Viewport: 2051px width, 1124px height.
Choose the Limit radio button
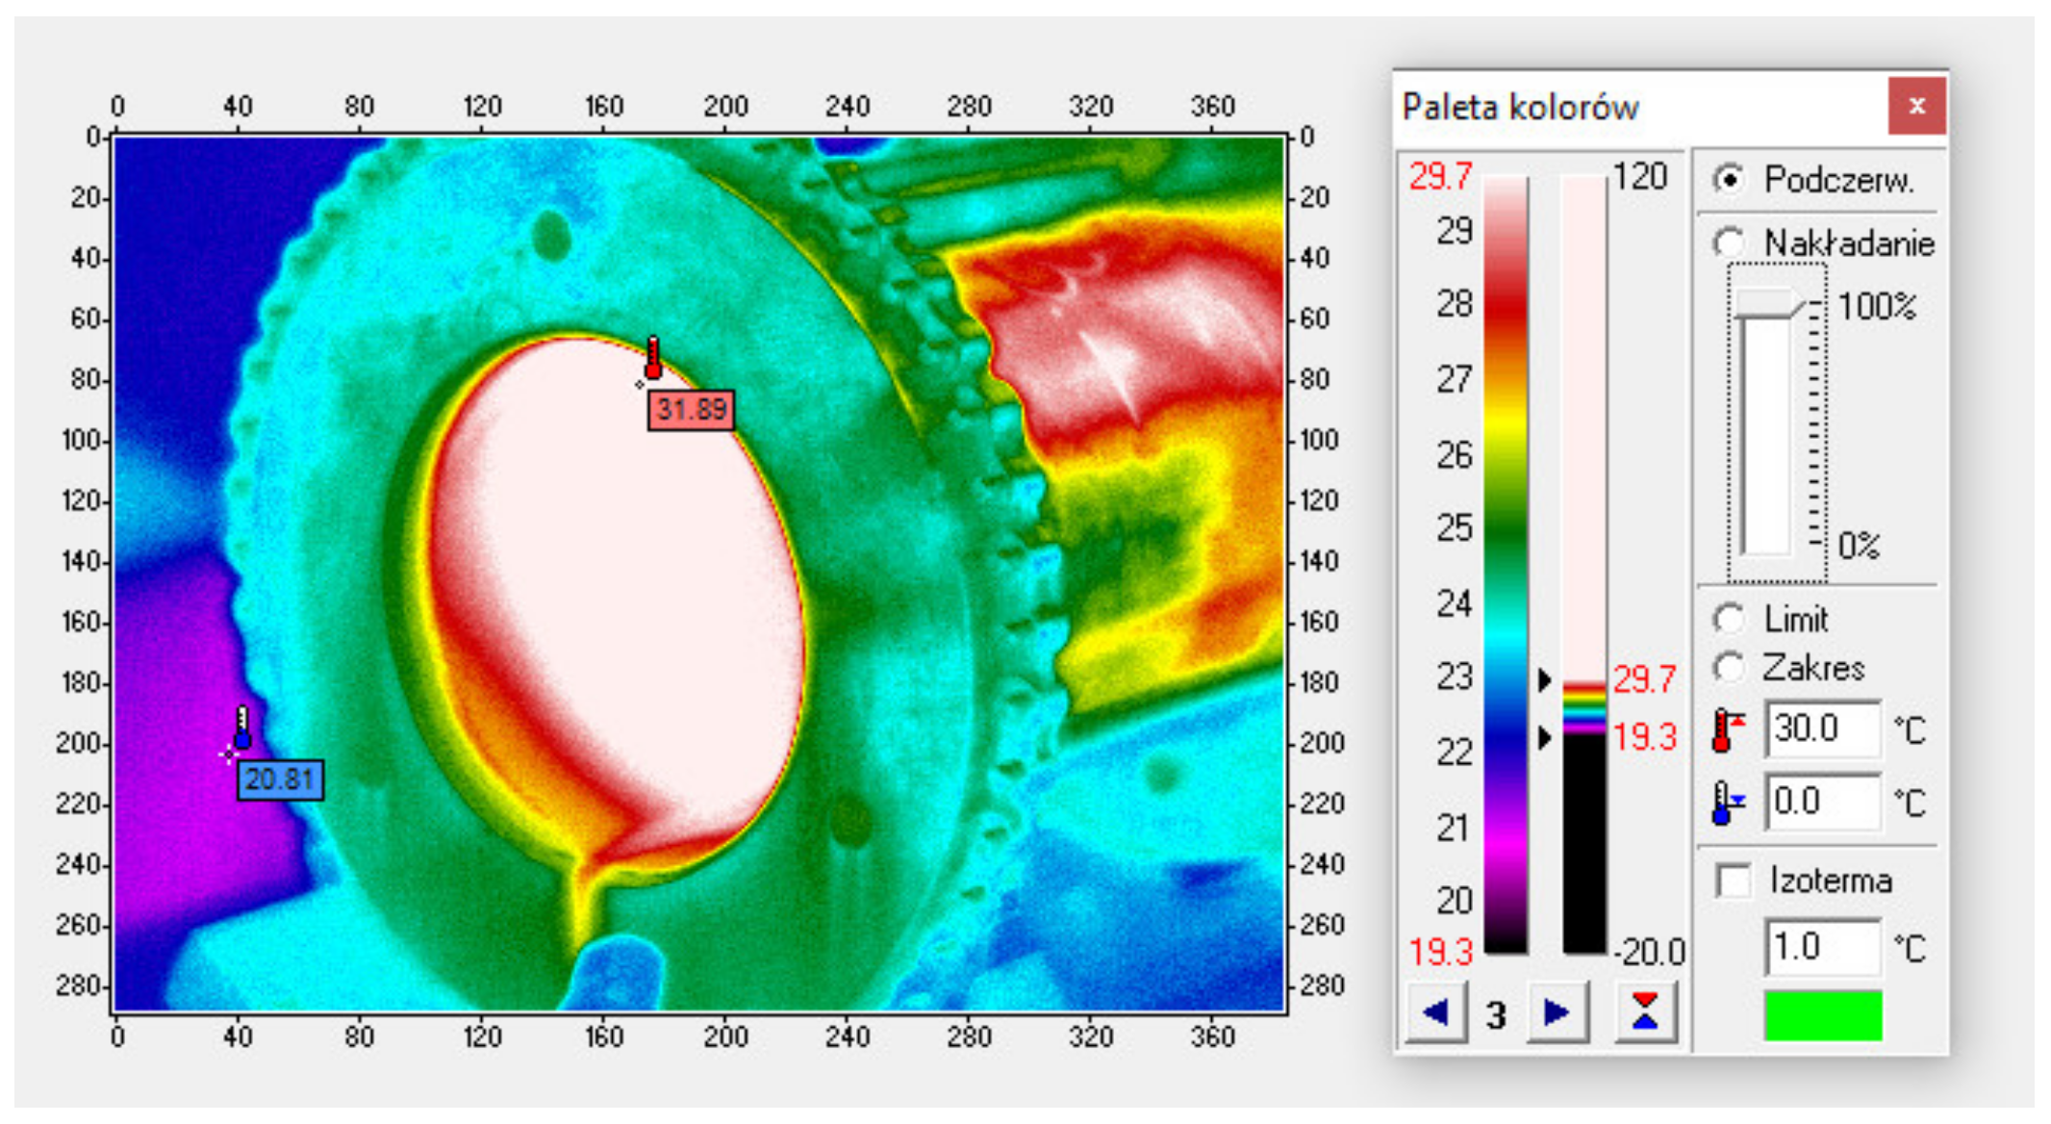click(x=1729, y=619)
